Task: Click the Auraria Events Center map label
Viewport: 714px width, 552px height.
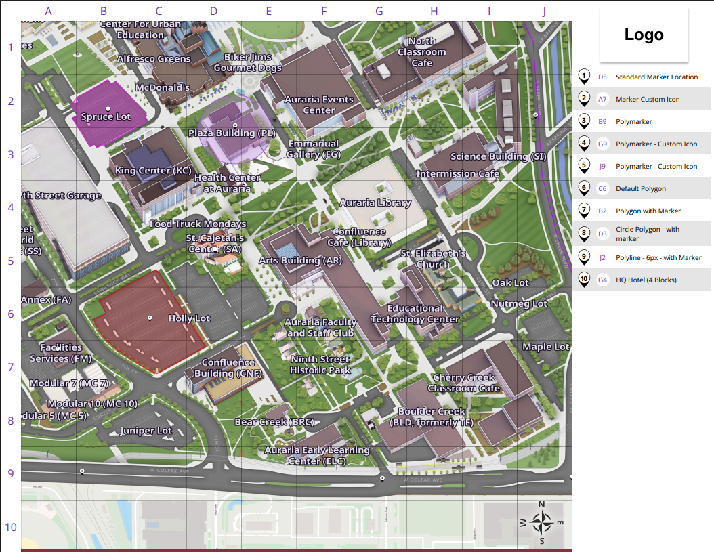Action: point(319,105)
